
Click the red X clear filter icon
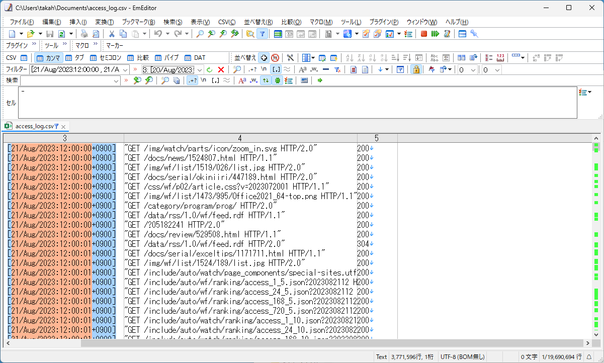point(221,69)
